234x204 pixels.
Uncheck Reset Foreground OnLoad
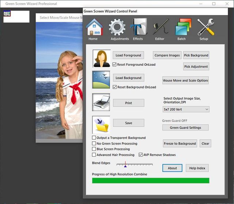[114, 65]
